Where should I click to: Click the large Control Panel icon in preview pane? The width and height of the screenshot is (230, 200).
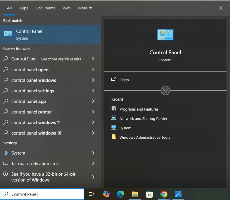(165, 35)
